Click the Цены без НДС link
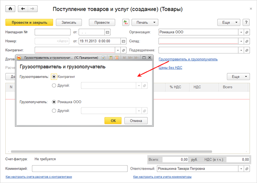 coord(170,68)
